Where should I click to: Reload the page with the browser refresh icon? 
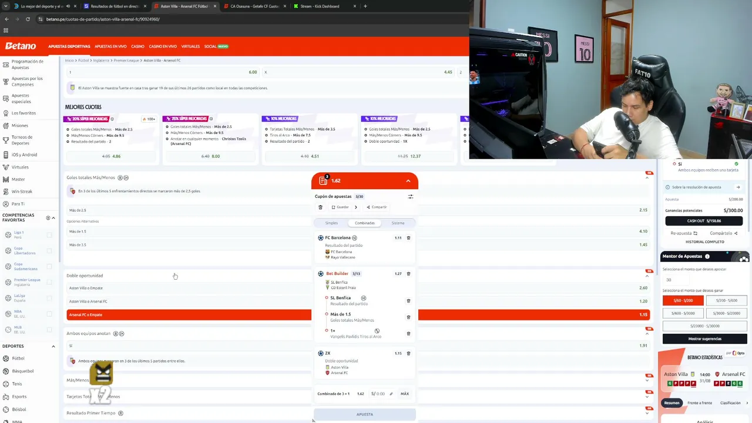pyautogui.click(x=28, y=19)
